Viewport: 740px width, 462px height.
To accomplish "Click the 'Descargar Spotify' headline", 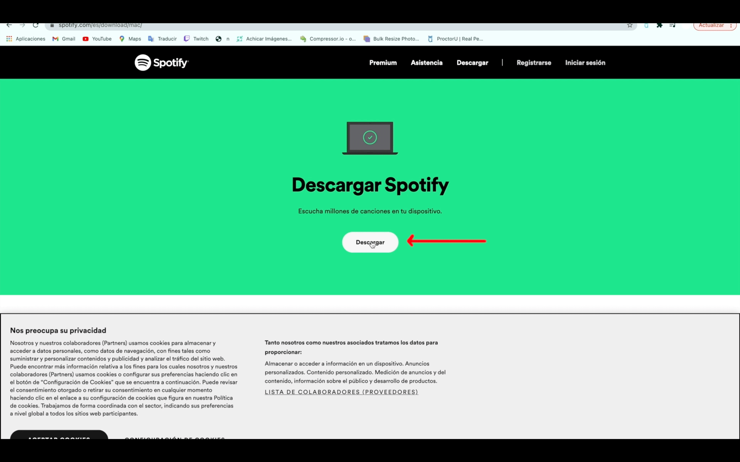I will point(370,185).
